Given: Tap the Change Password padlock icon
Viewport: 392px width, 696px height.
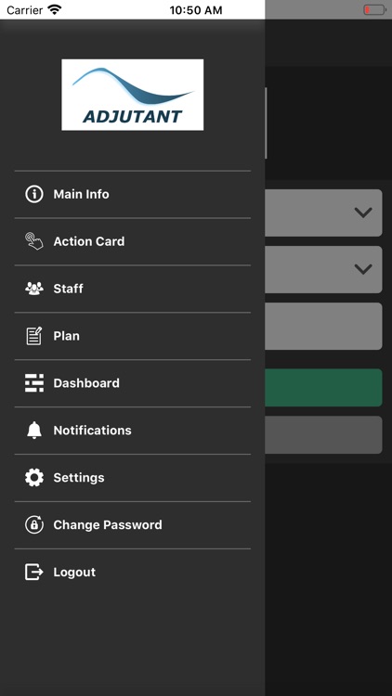Looking at the screenshot, I should (34, 524).
